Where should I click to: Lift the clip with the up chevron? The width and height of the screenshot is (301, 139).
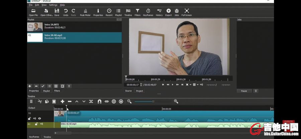[x=77, y=102]
